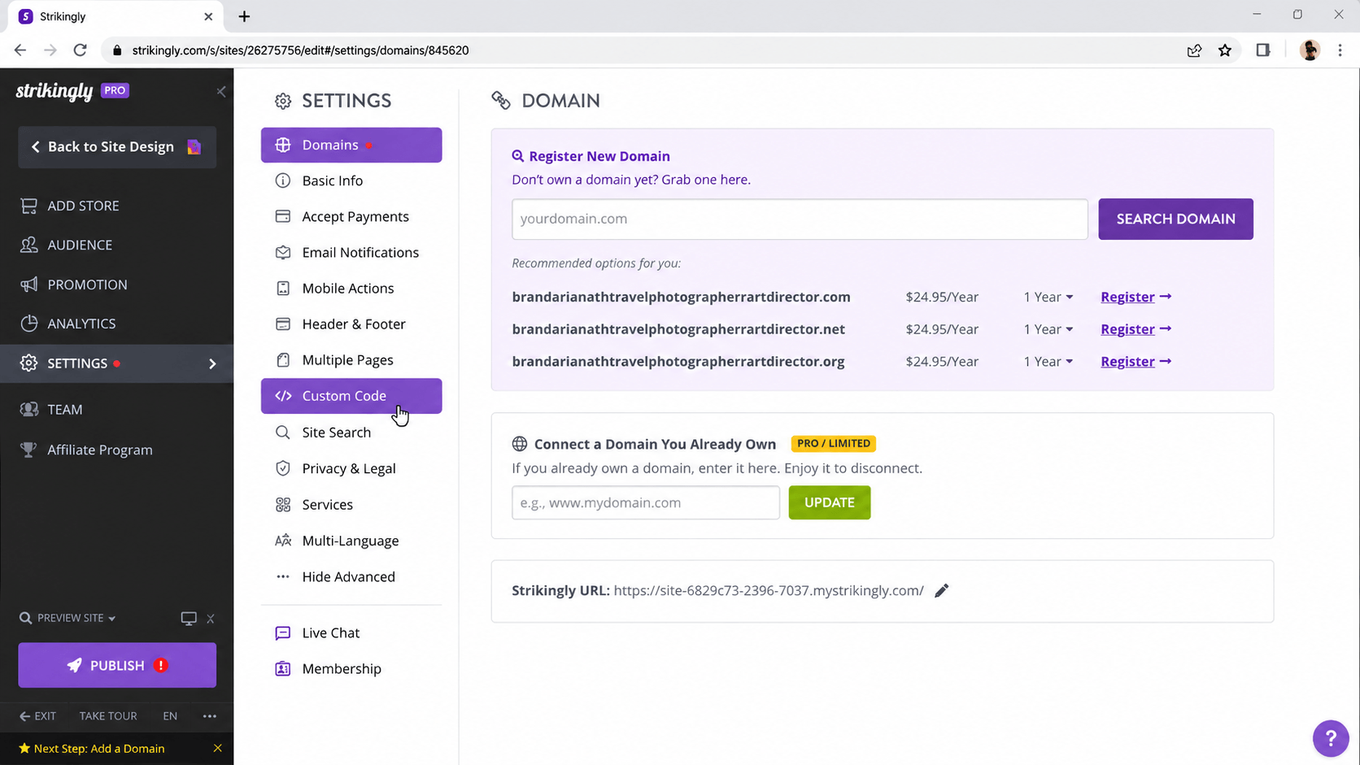Screen dimensions: 1360x765
Task: Open the 1 Year dropdown for .net domain
Action: pyautogui.click(x=1048, y=329)
